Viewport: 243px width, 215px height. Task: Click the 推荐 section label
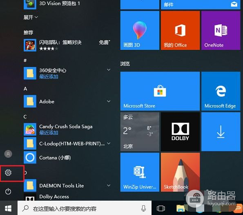point(28,32)
